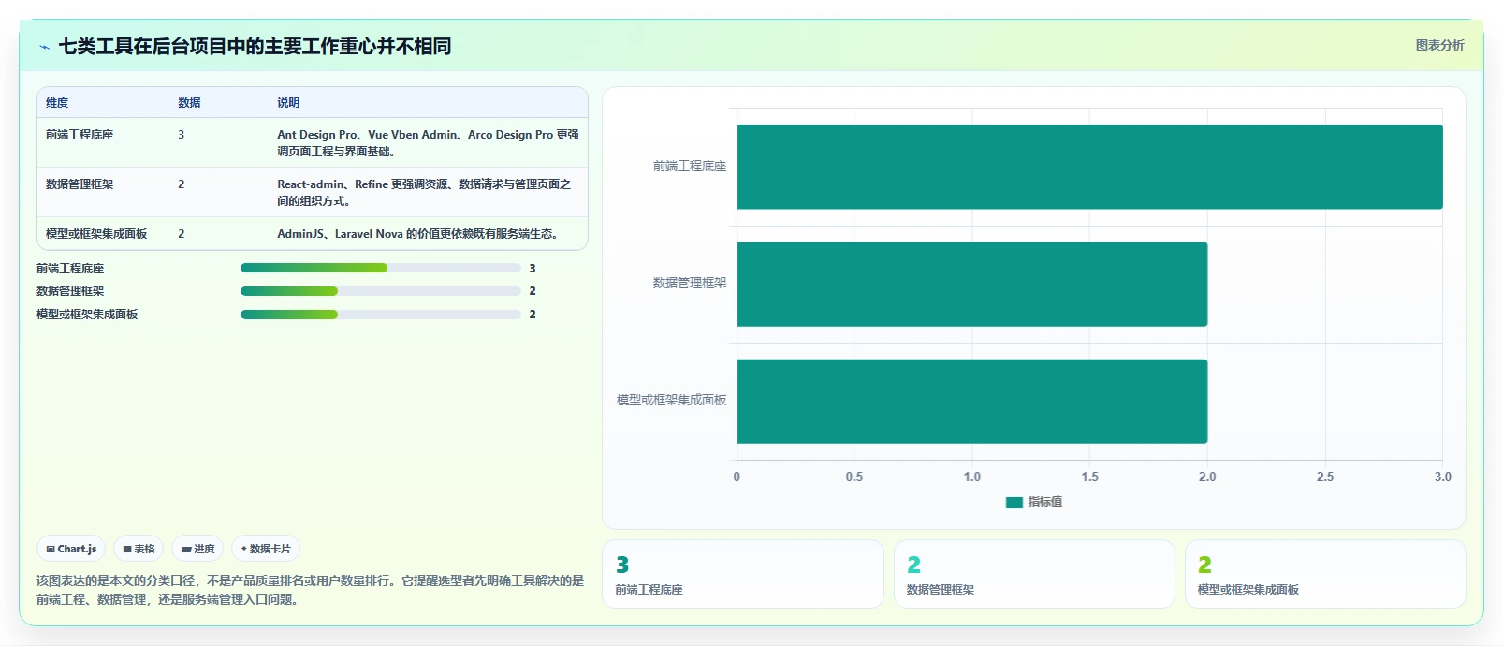
Task: Click the 数据管理框架 chart bar
Action: click(x=971, y=284)
